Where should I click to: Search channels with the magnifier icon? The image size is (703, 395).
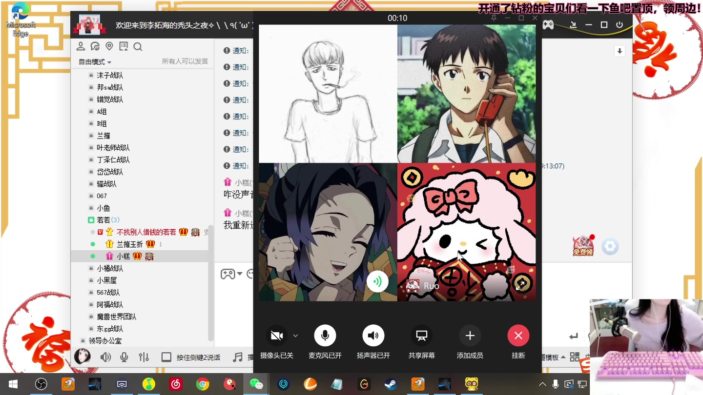point(138,46)
